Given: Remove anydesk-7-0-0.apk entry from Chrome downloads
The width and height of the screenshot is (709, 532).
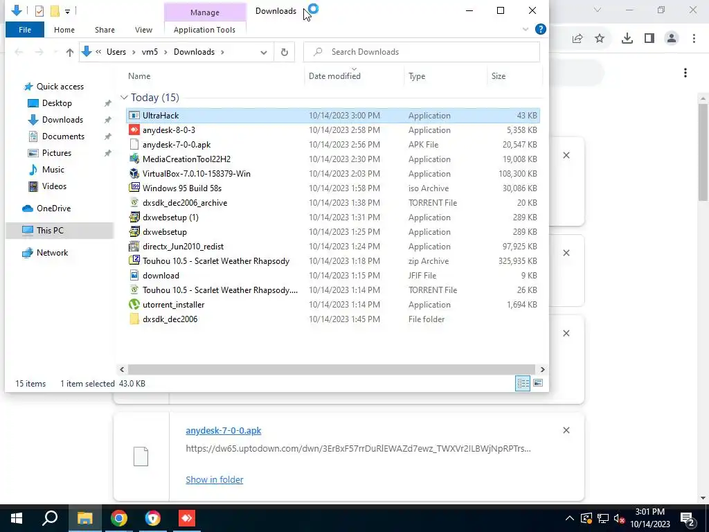Looking at the screenshot, I should [566, 430].
